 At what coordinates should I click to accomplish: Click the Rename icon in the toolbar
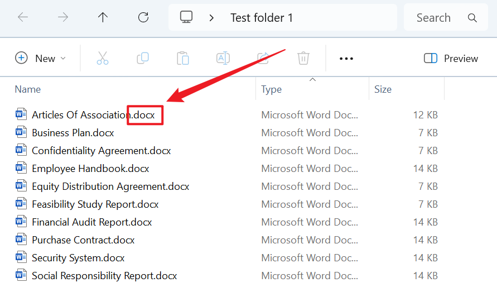pos(223,59)
